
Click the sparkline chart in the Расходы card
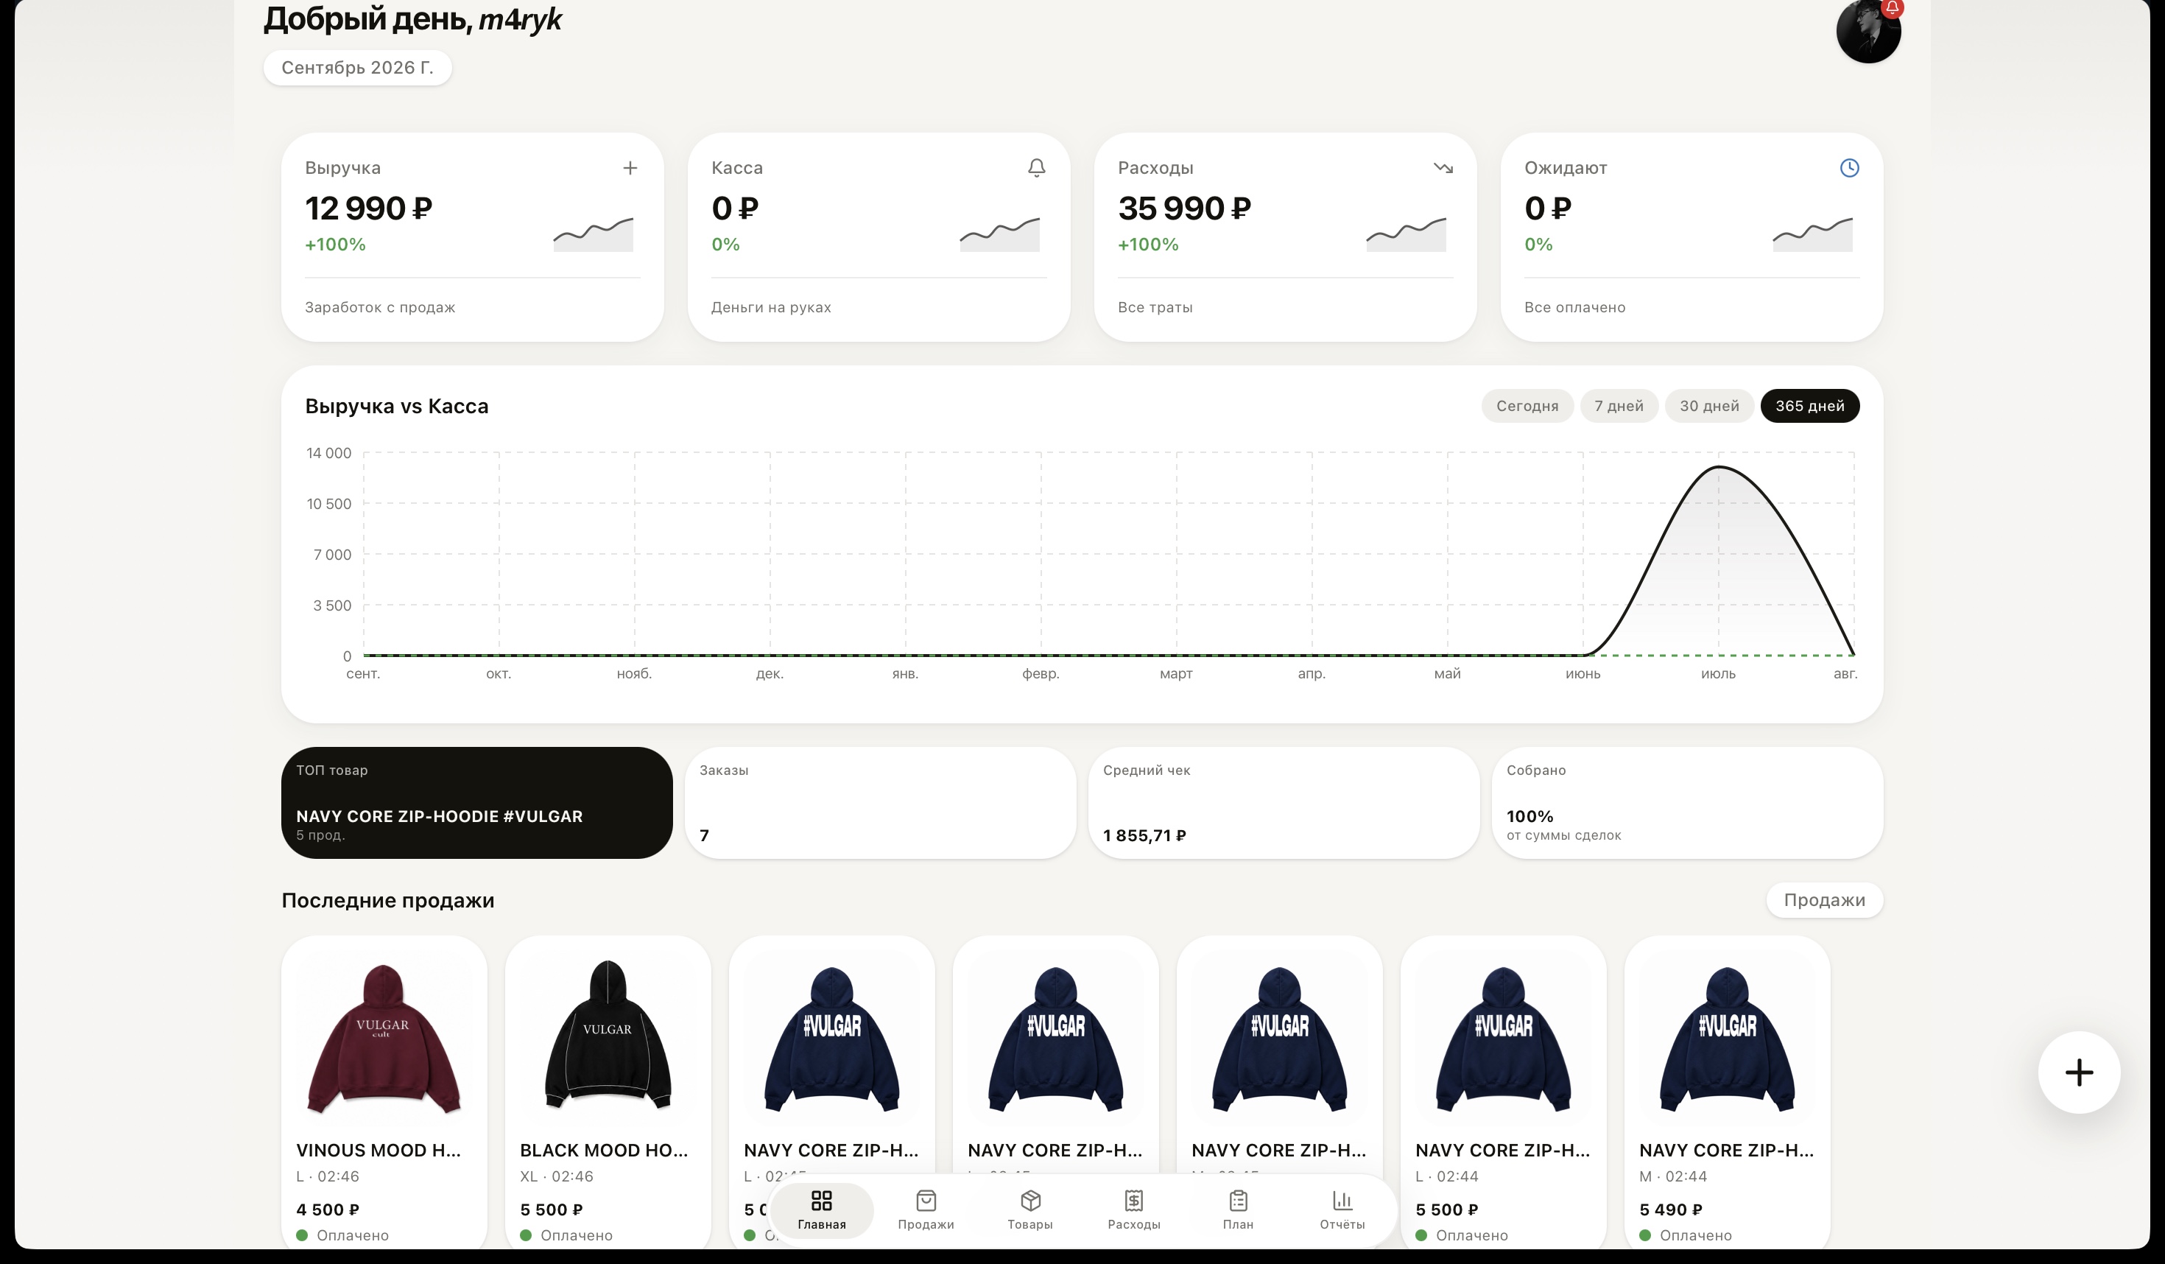coord(1406,234)
